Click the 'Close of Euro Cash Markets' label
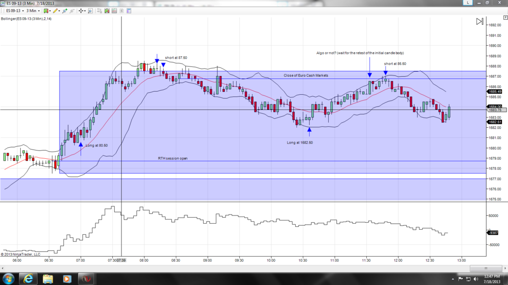508x285 pixels. pyautogui.click(x=306, y=76)
